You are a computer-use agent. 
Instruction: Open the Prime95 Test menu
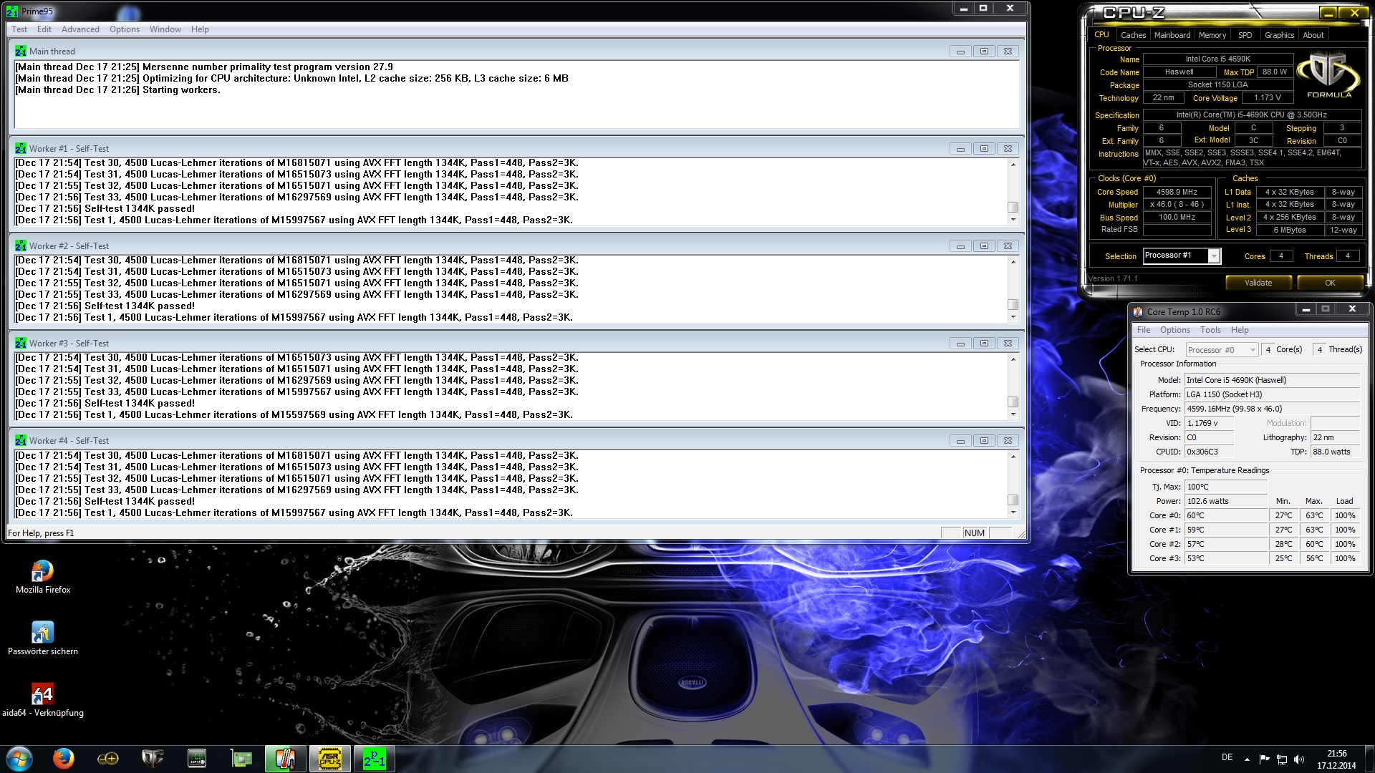pos(19,29)
